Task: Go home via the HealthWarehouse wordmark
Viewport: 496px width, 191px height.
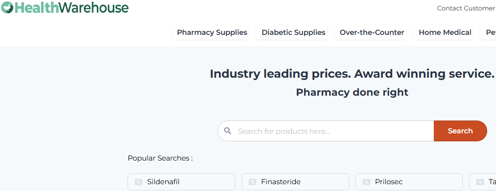Action: click(71, 7)
